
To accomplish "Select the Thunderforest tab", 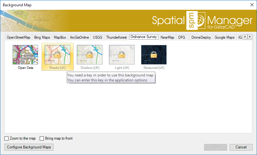I will click(x=116, y=37).
